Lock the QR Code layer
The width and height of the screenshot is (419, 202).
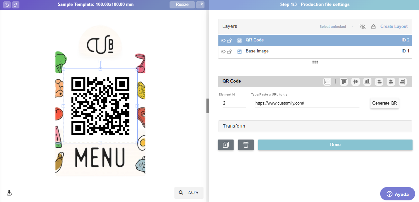tap(229, 40)
